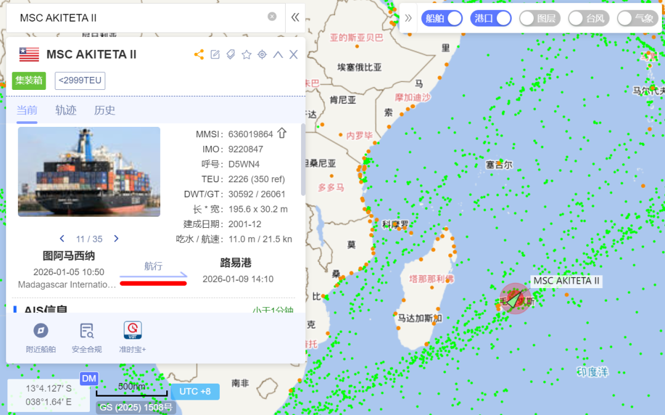Viewport: 665px width, 415px height.
Task: Click the UTC +8 timezone button
Action: [195, 392]
